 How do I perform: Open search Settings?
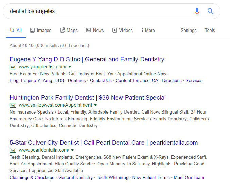pos(188,30)
